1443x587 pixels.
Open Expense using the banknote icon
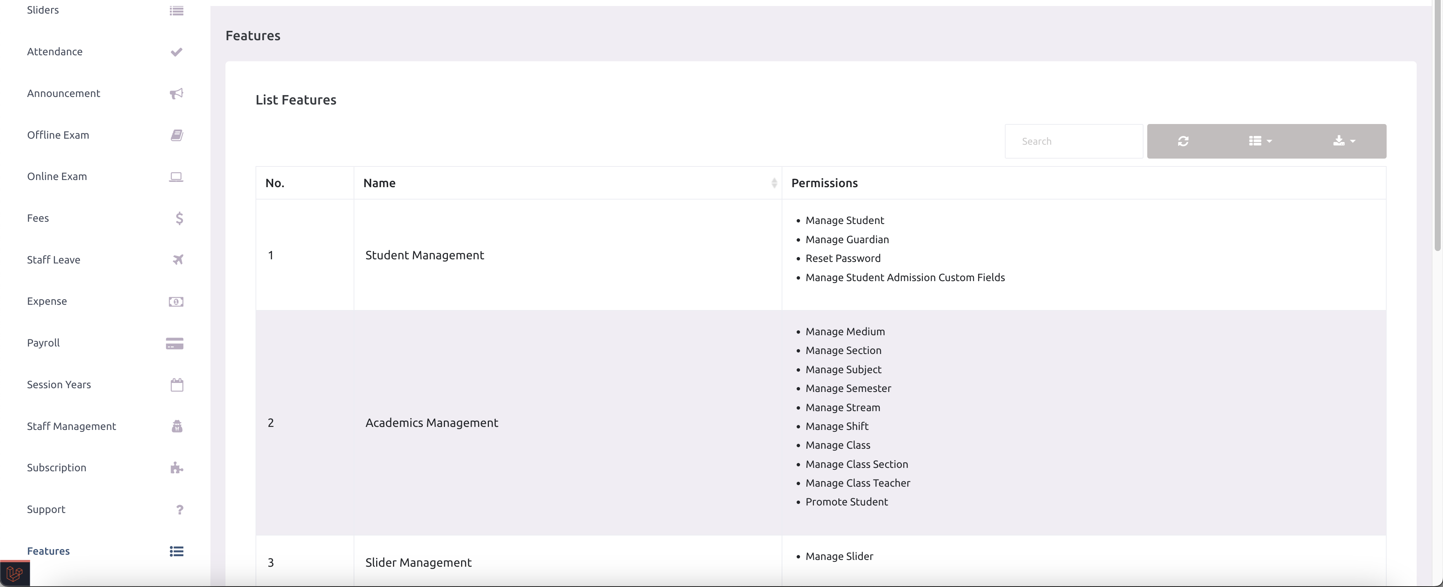[x=176, y=301]
